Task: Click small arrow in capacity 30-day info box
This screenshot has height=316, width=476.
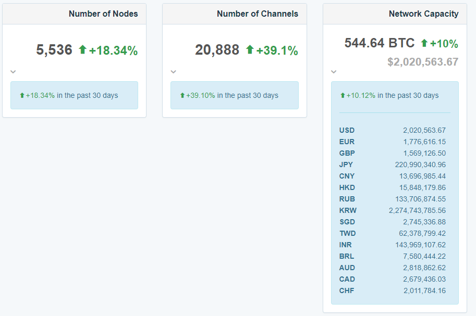Action: click(343, 96)
